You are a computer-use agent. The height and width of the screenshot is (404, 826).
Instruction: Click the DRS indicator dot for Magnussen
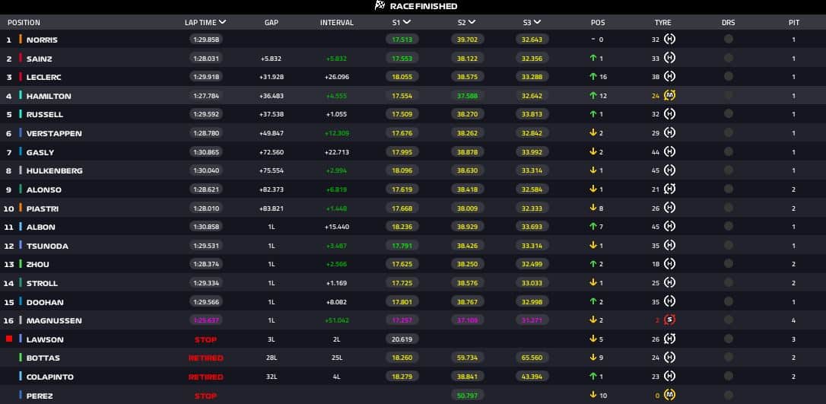click(729, 320)
